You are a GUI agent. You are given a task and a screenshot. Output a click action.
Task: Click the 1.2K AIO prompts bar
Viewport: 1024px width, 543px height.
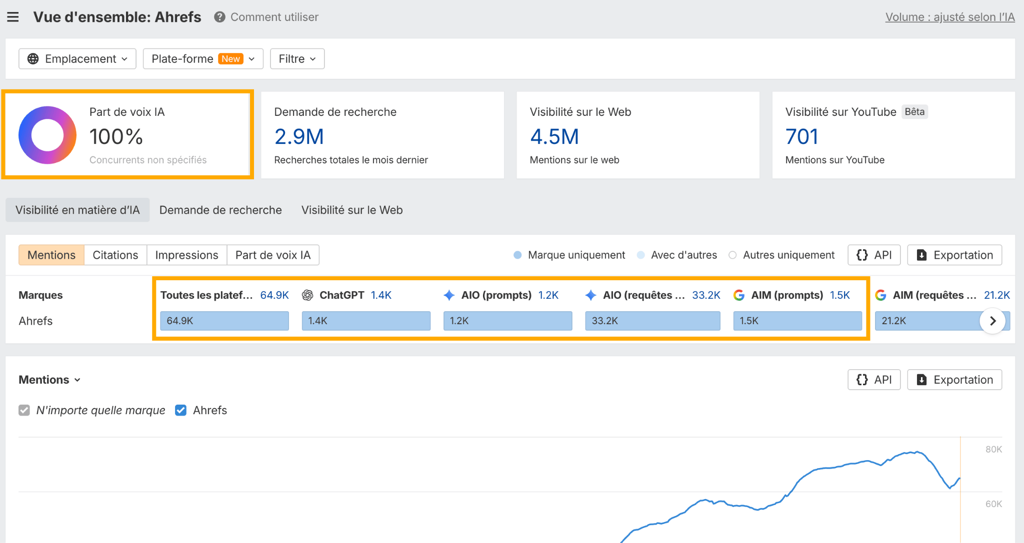point(507,321)
